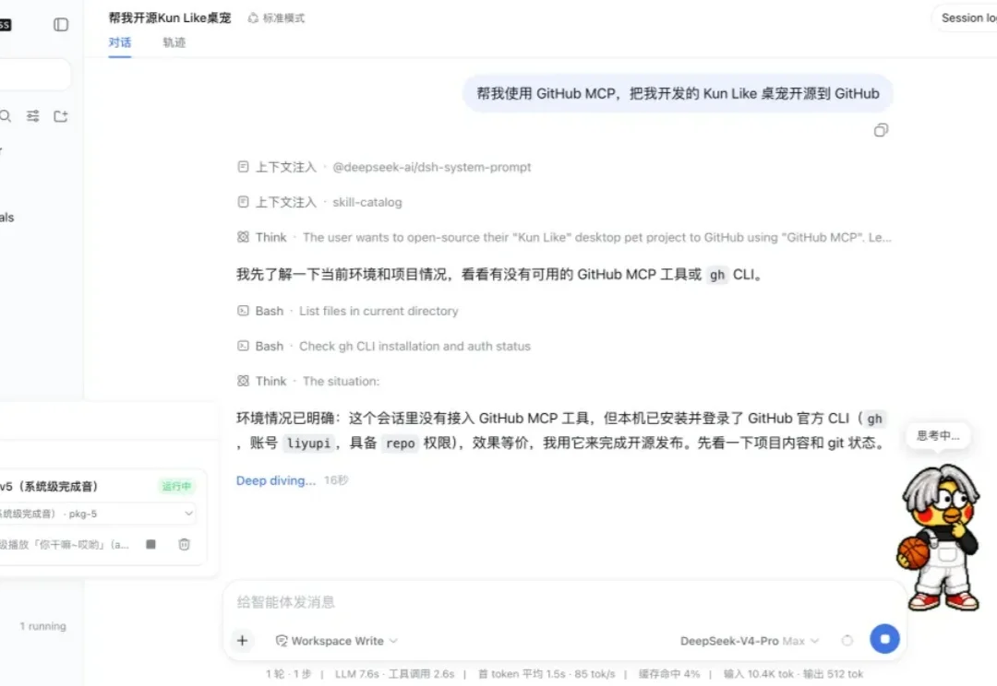Open 上下文注入 dsh-system-prompt entry

[384, 167]
